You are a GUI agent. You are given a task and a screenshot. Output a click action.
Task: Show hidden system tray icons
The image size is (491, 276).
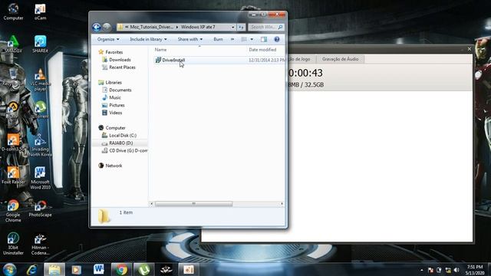point(421,270)
